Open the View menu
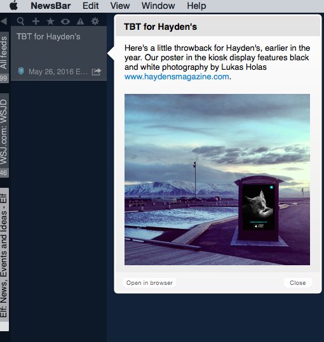 point(120,6)
